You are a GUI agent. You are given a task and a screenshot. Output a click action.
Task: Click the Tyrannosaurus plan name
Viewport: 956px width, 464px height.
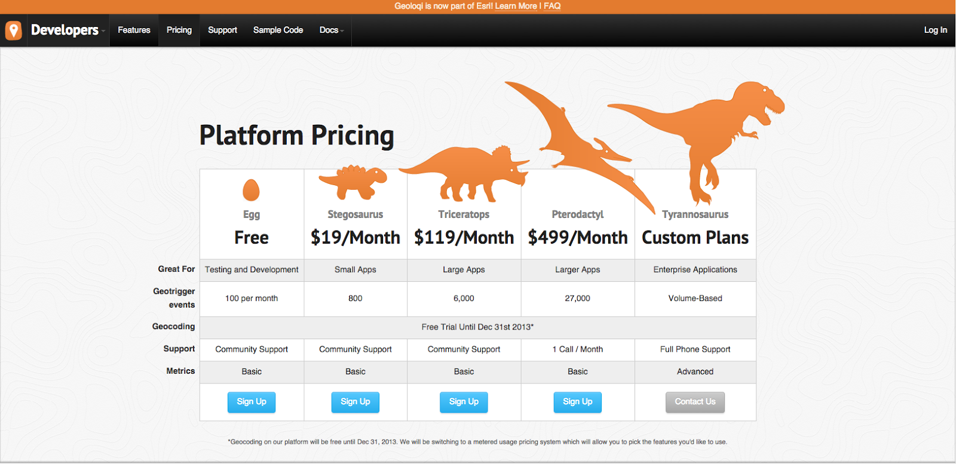pyautogui.click(x=695, y=214)
